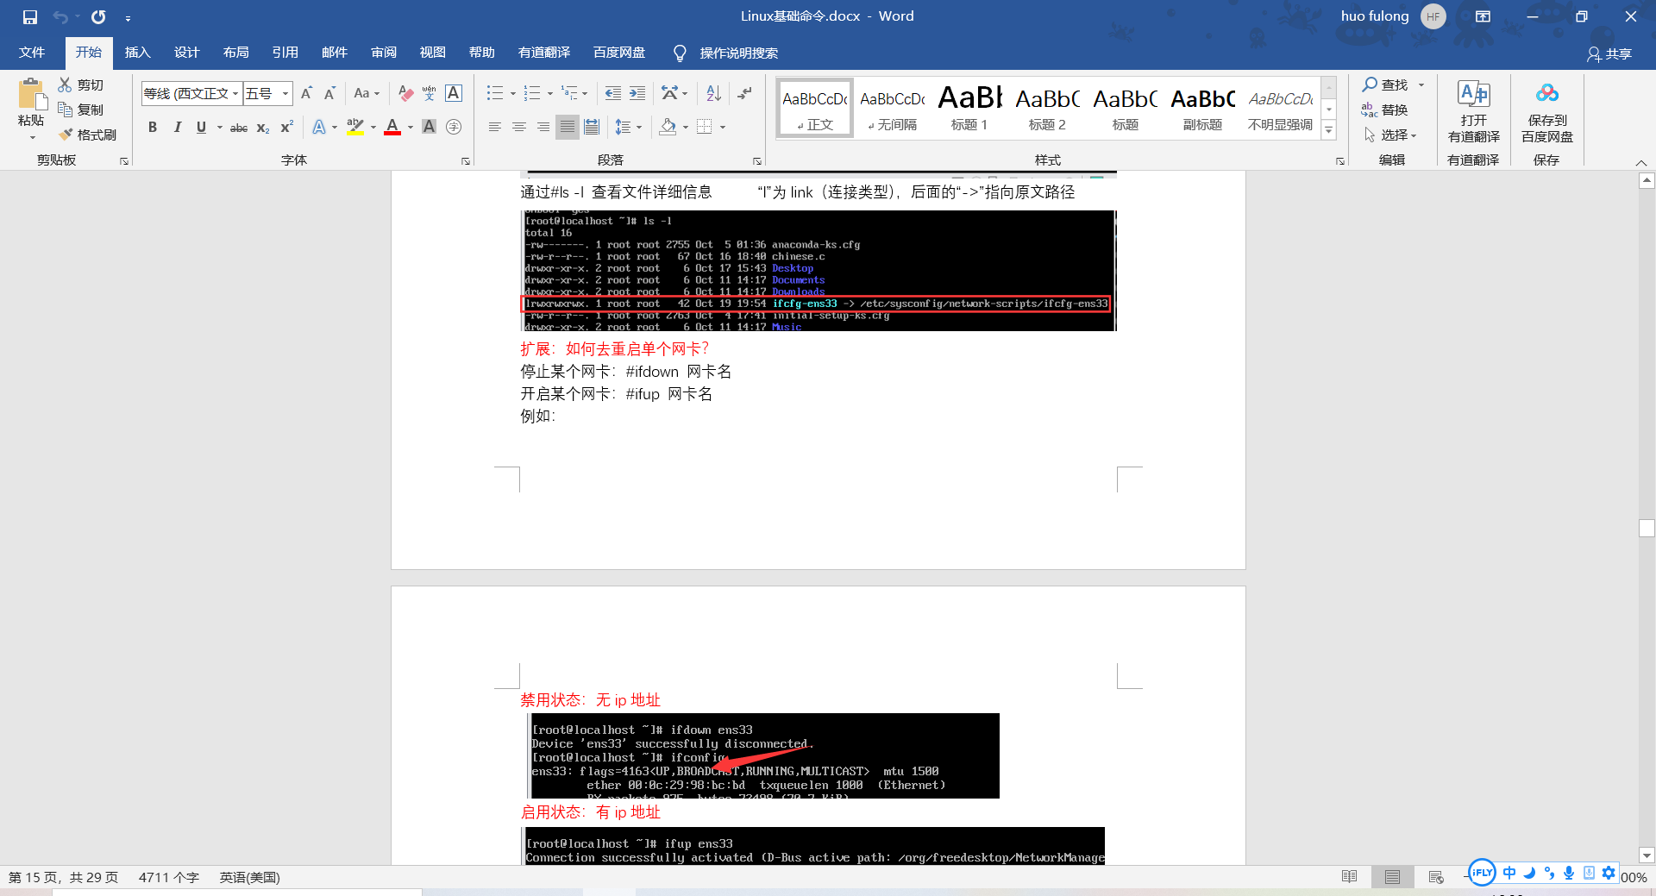Select the Format Painter brush

(x=65, y=135)
